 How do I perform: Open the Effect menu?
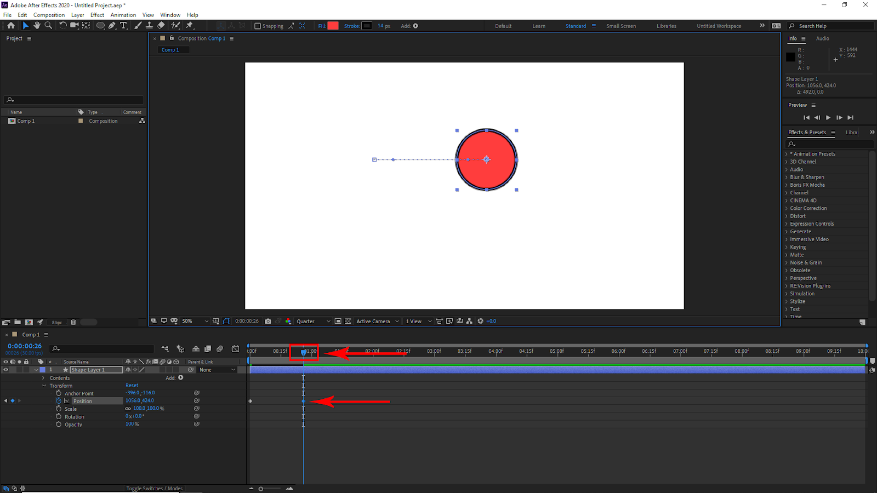click(97, 15)
